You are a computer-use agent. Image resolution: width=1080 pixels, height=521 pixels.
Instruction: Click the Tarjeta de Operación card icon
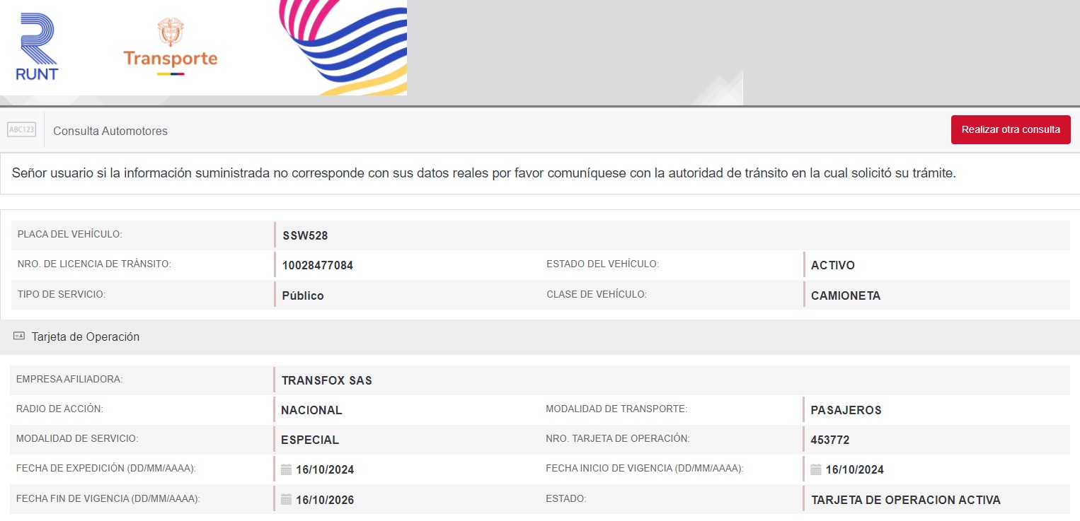(x=19, y=337)
